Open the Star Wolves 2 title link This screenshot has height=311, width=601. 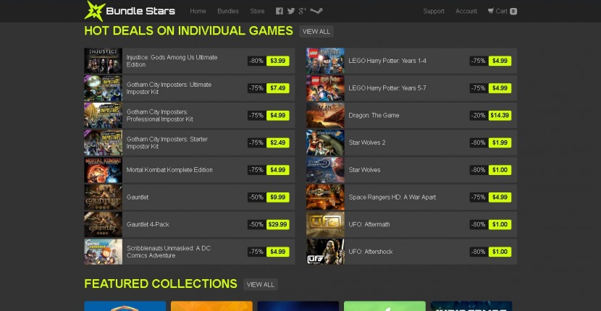367,142
